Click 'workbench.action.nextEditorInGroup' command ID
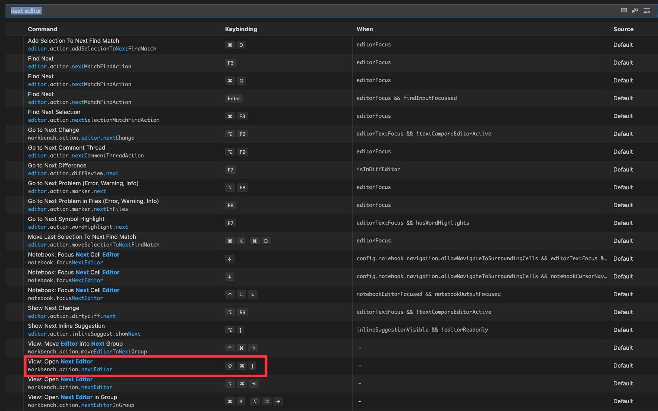This screenshot has width=658, height=411. pyautogui.click(x=81, y=405)
